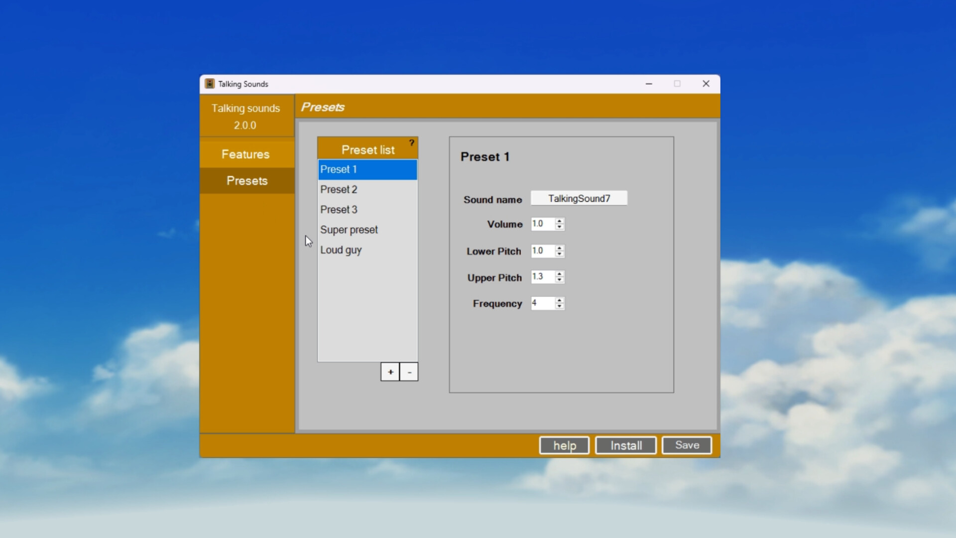
Task: Click the help button
Action: 564,445
